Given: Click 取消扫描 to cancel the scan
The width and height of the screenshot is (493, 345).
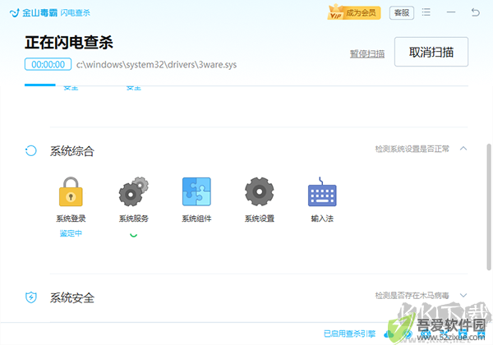Looking at the screenshot, I should point(431,52).
